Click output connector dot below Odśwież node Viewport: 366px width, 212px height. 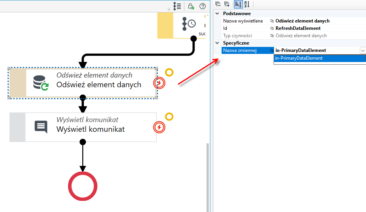pos(83,98)
